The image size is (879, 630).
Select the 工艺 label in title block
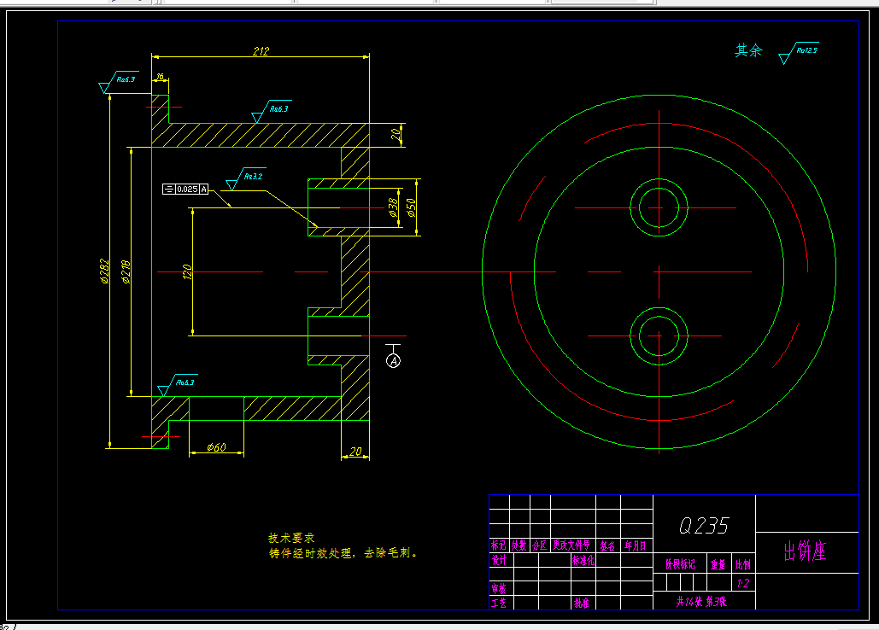pos(499,604)
